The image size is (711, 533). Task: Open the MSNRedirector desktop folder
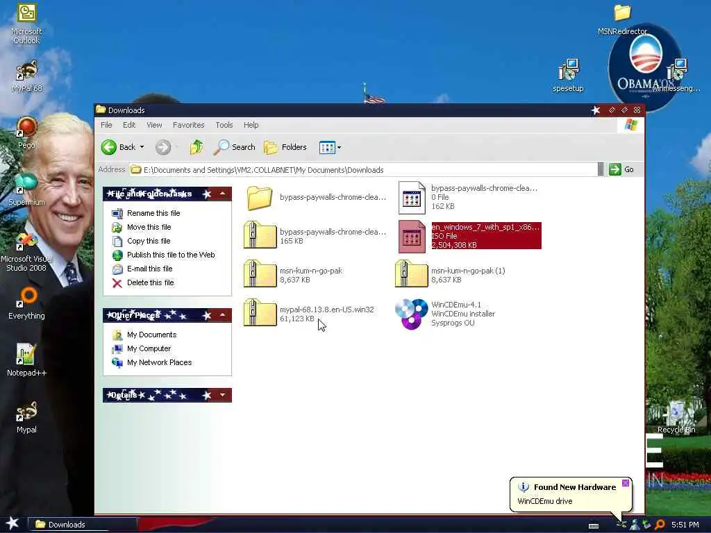click(x=622, y=19)
